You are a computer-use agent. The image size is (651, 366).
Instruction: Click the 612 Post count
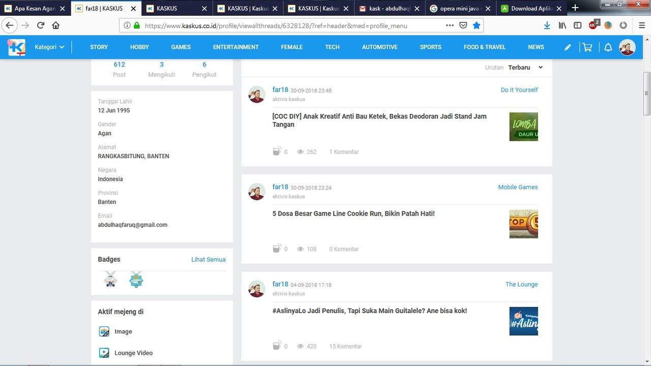click(x=120, y=70)
